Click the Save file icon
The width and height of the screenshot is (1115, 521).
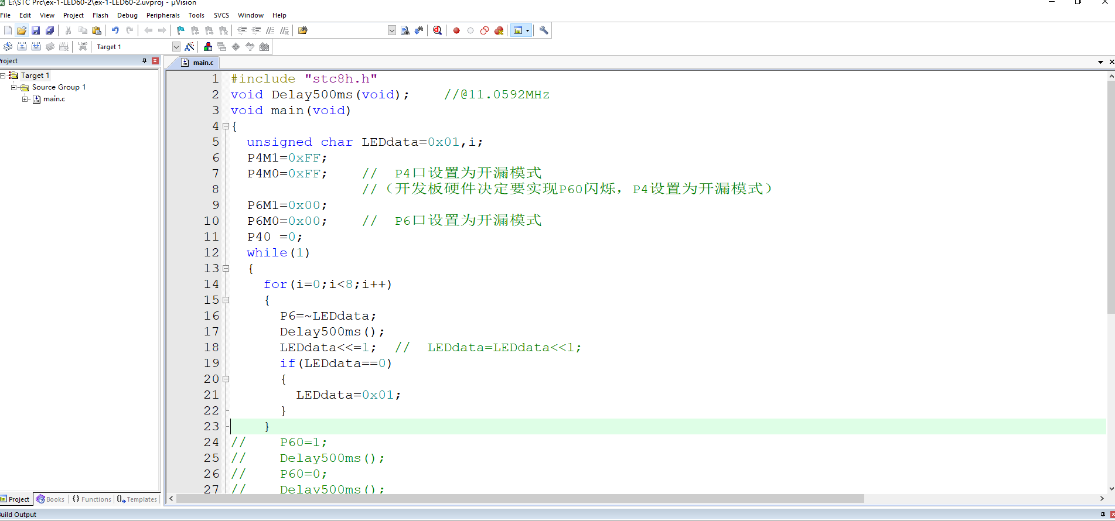pyautogui.click(x=36, y=30)
